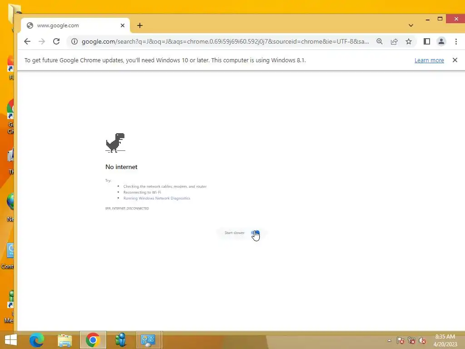
Task: Click the muted volume tray icon
Action: point(422,340)
